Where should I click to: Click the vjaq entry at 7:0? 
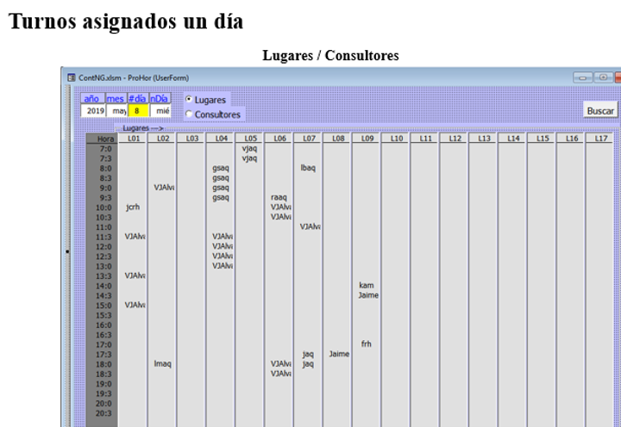249,148
